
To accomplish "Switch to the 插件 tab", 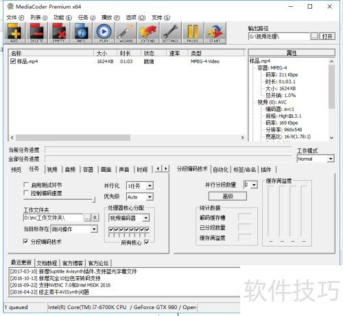I will point(265,170).
